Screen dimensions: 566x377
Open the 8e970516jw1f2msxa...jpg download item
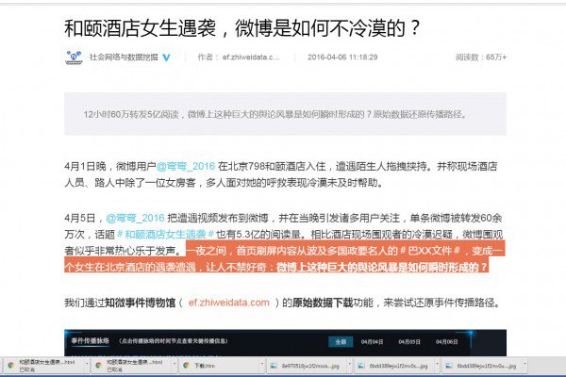point(309,366)
